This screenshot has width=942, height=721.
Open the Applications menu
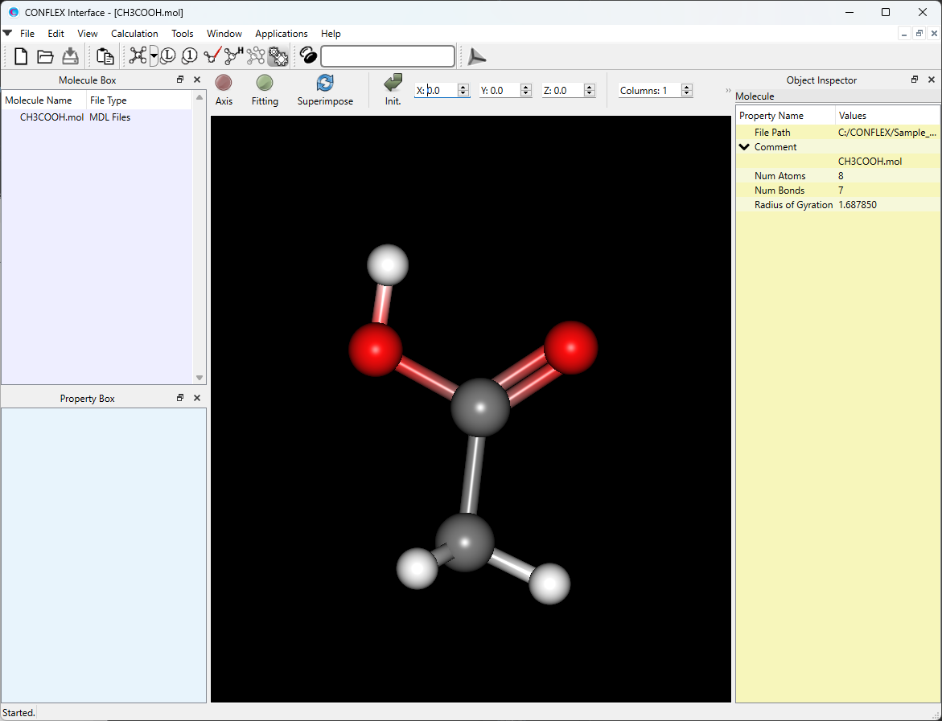pyautogui.click(x=281, y=34)
